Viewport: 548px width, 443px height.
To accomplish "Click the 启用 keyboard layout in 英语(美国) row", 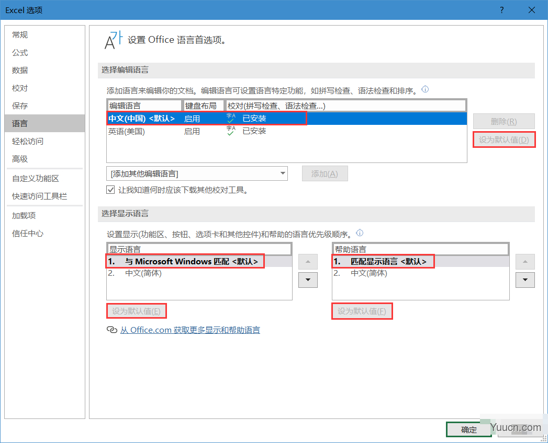I will (192, 132).
